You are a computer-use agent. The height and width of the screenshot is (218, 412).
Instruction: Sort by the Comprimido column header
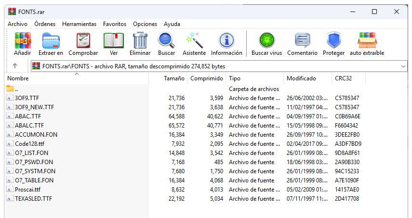point(207,78)
